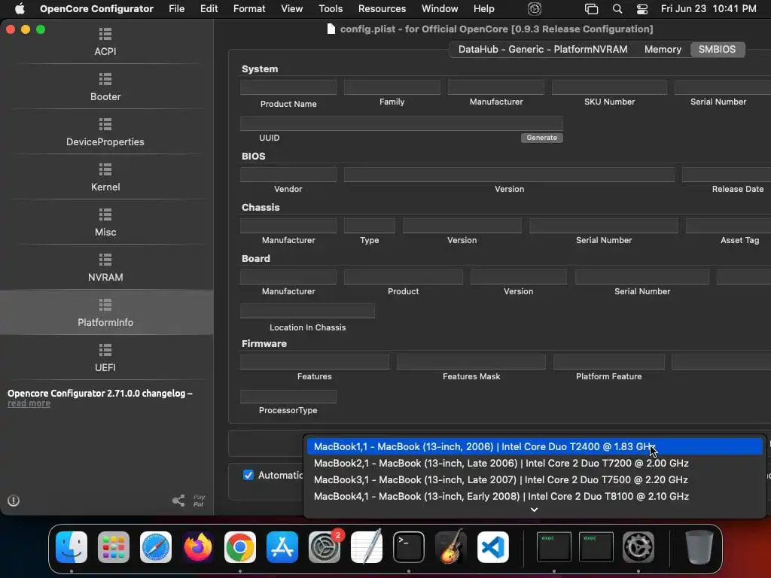Click the Features Mask field

(x=471, y=362)
